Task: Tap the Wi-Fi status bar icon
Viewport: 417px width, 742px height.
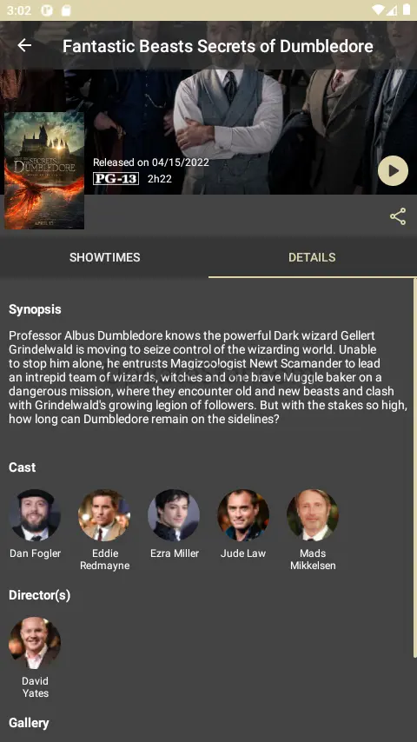Action: pyautogui.click(x=378, y=10)
